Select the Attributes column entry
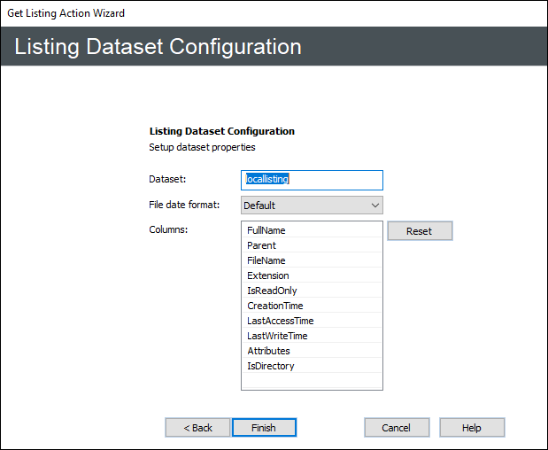Image resolution: width=548 pixels, height=450 pixels. point(312,351)
